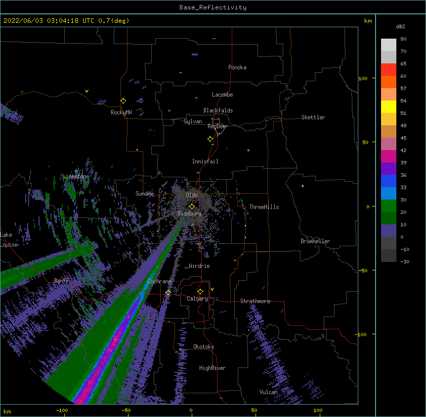This screenshot has width=426, height=417.
Task: Click the Ponoka city label
Action: click(x=237, y=67)
